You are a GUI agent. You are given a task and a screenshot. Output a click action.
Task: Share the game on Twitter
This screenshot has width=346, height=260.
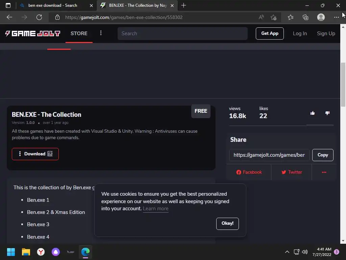[x=292, y=172]
